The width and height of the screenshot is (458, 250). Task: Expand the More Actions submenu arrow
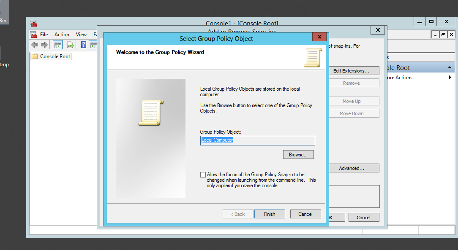pyautogui.click(x=450, y=78)
